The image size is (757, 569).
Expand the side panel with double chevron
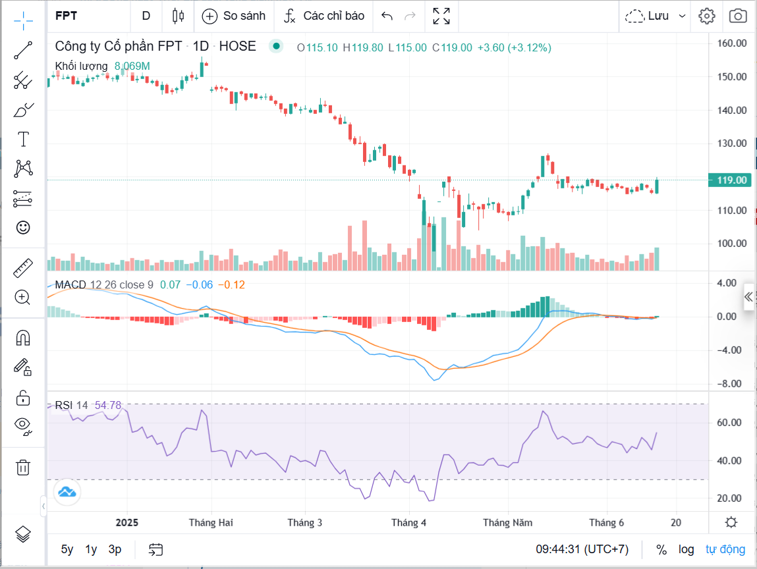(x=749, y=297)
